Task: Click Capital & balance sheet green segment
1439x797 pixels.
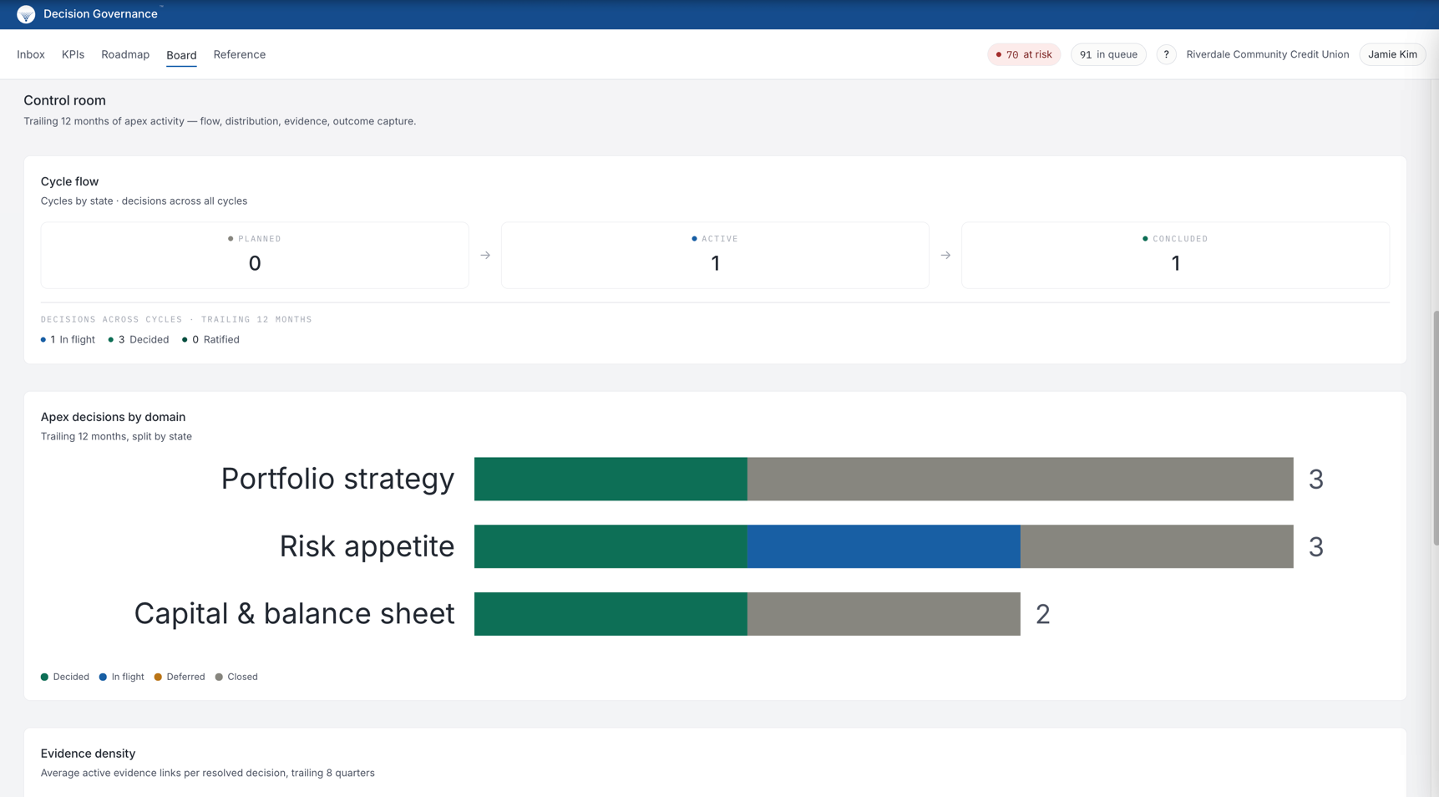Action: (x=611, y=614)
